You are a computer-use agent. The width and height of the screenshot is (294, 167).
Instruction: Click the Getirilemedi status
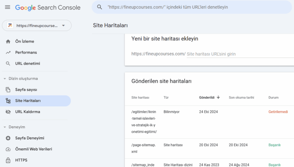point(278,112)
